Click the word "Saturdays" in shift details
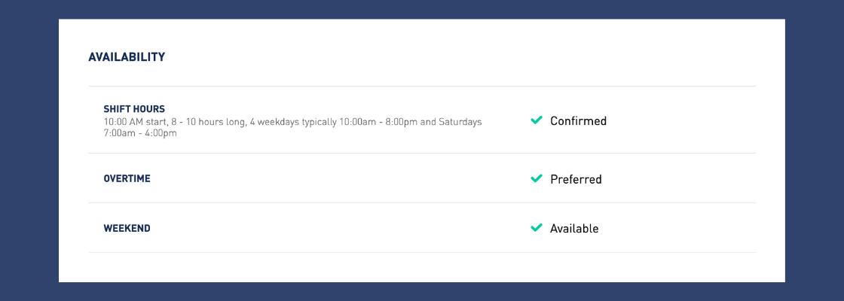Screen dimensions: 844x301 459,122
